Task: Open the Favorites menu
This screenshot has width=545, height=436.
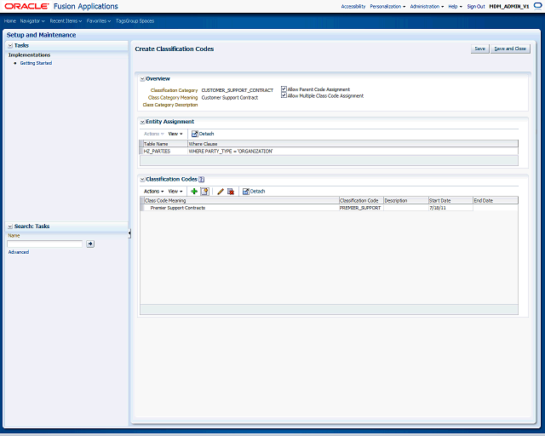Action: [99, 20]
